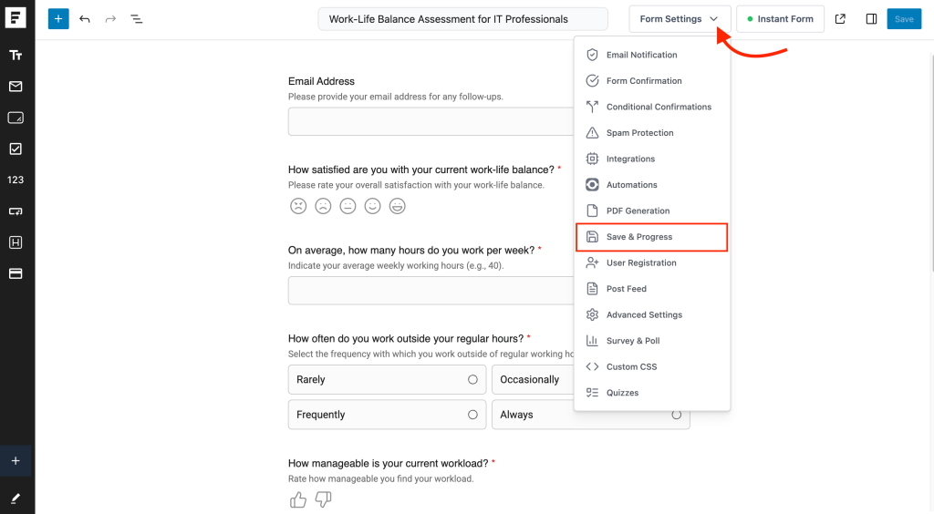Select the Rarely radio option
This screenshot has width=934, height=514.
point(387,379)
